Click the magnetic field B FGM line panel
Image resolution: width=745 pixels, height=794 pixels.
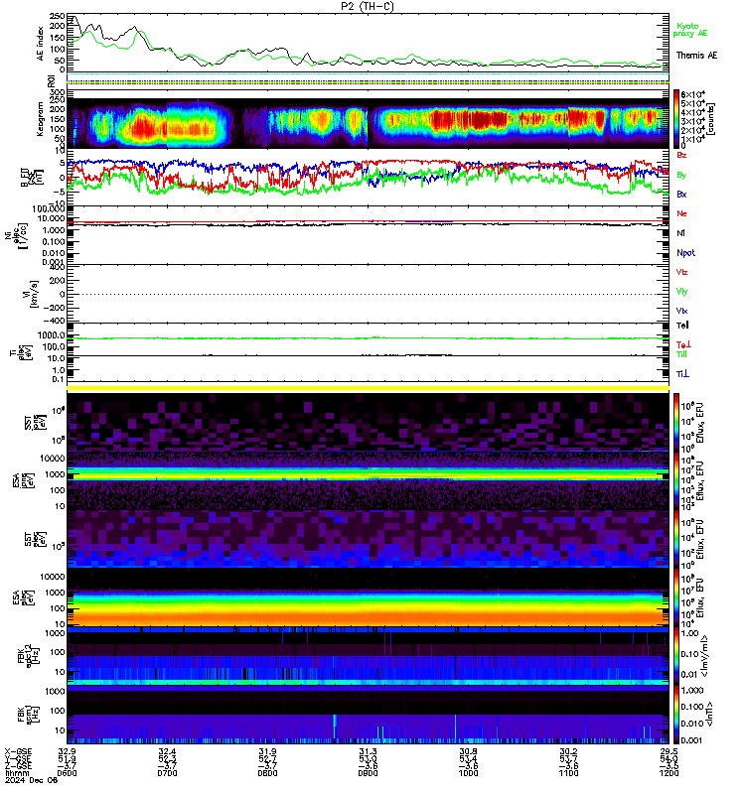click(368, 177)
